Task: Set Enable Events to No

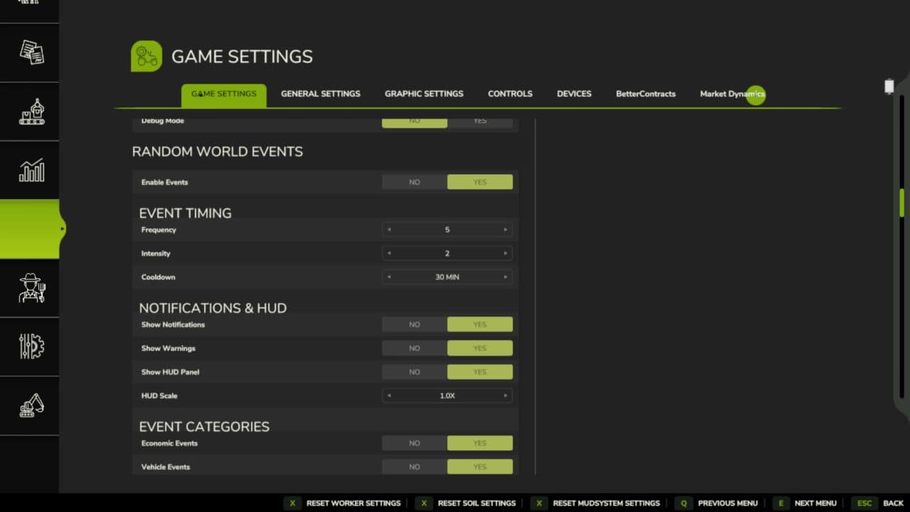Action: pos(414,182)
